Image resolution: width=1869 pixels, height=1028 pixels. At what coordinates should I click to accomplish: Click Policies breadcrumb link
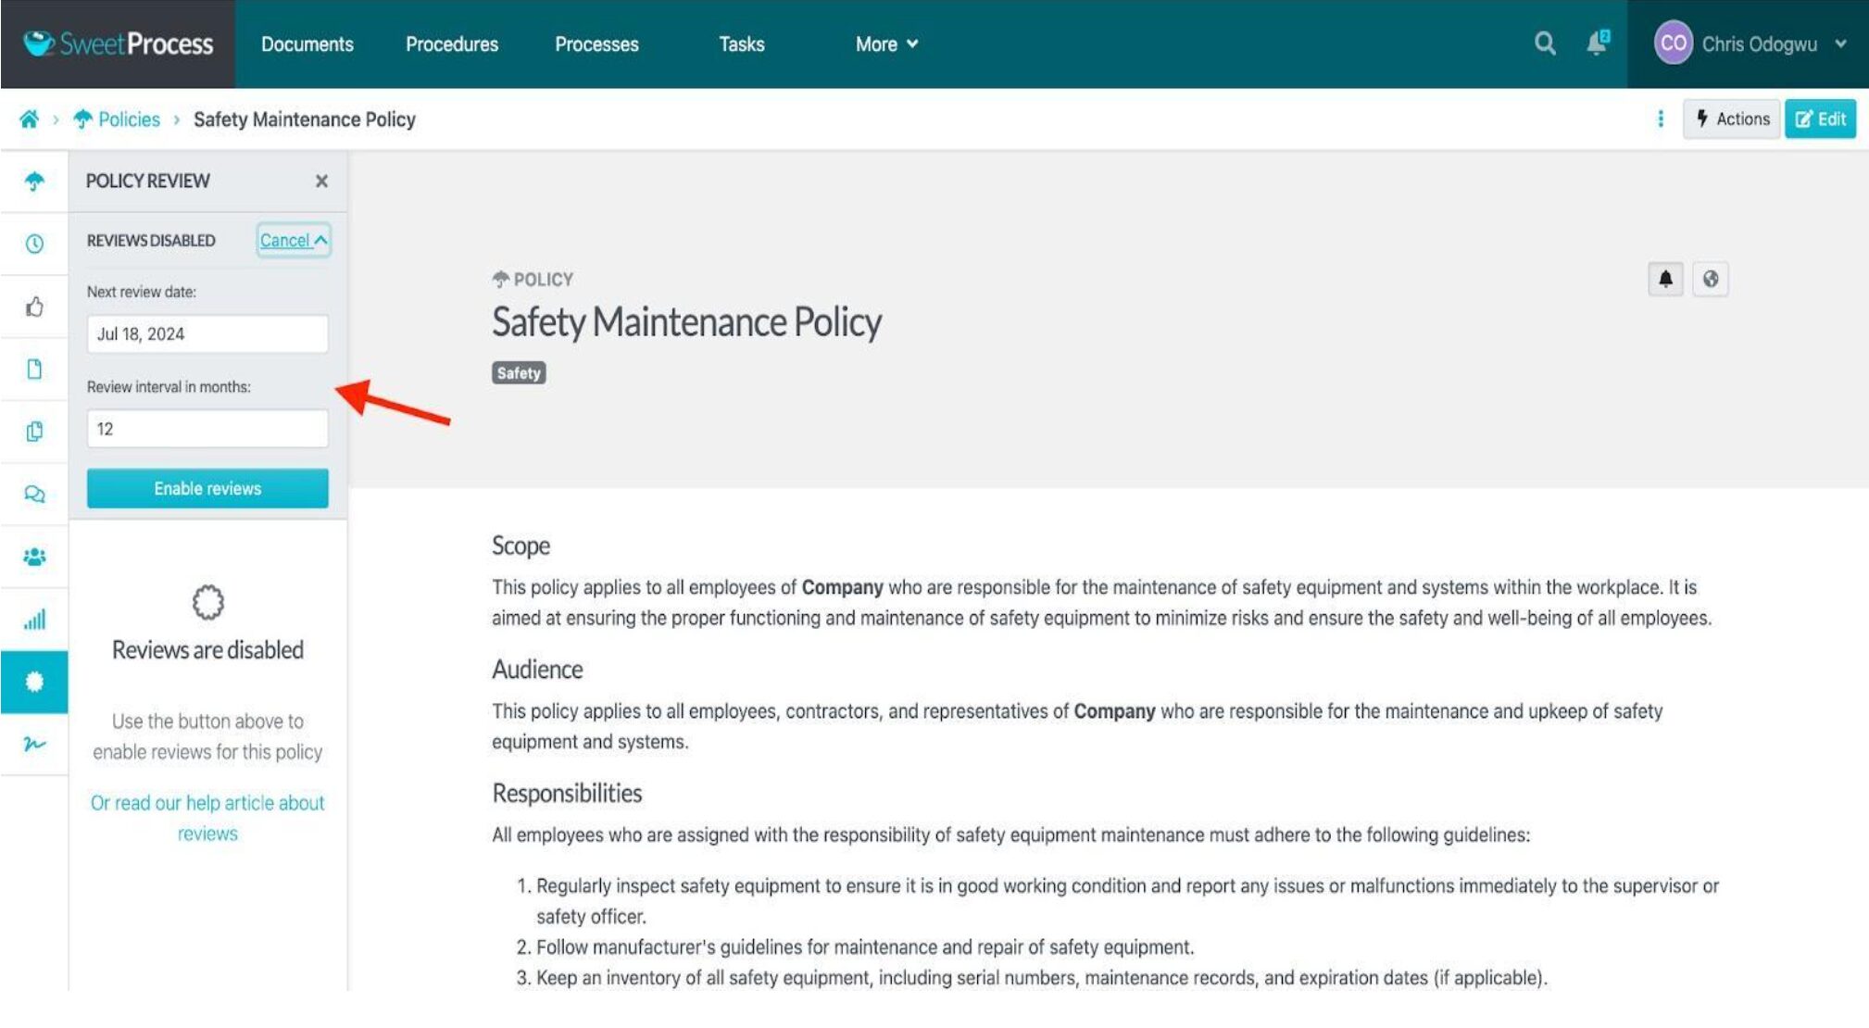tap(128, 118)
